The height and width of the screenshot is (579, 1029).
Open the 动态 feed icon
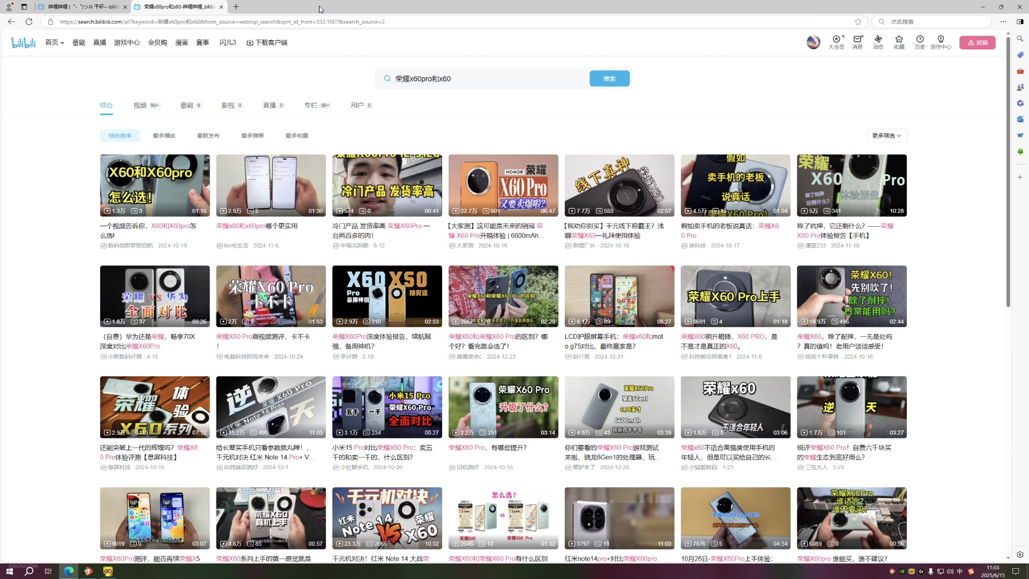click(x=878, y=40)
